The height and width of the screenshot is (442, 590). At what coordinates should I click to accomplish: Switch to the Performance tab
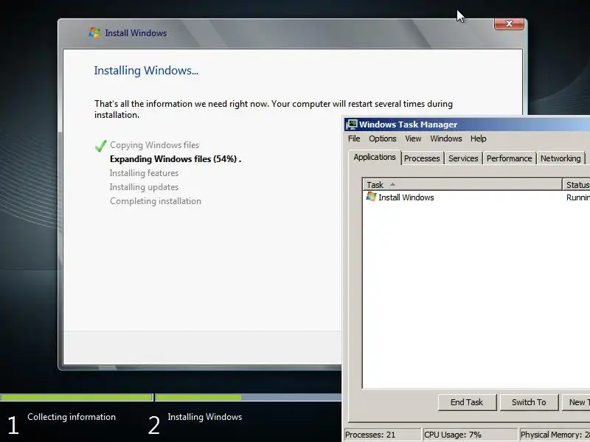coord(509,158)
